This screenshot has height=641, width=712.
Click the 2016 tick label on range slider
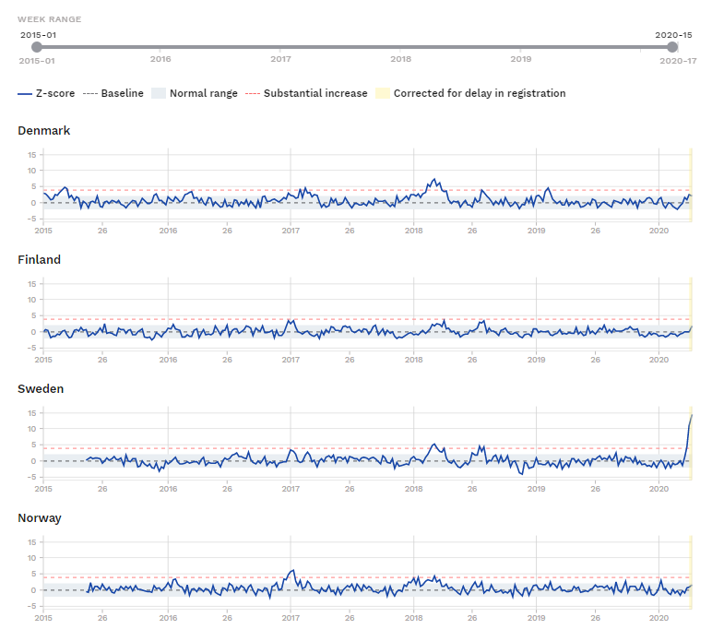pyautogui.click(x=160, y=59)
